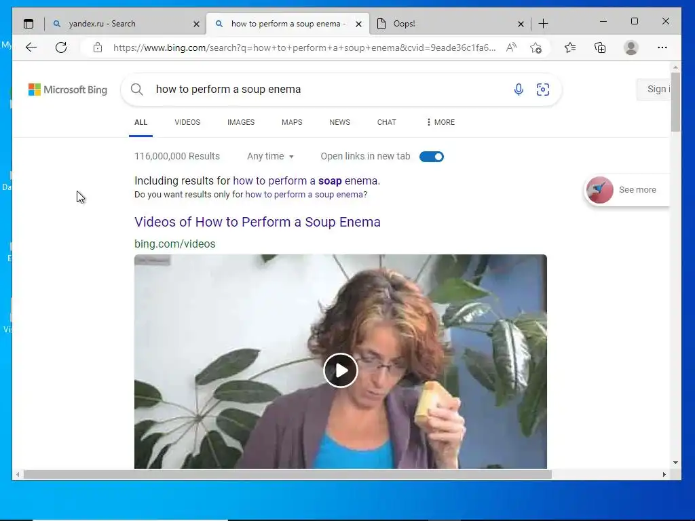695x521 pixels.
Task: Maximize the Edge browser window
Action: pos(635,21)
